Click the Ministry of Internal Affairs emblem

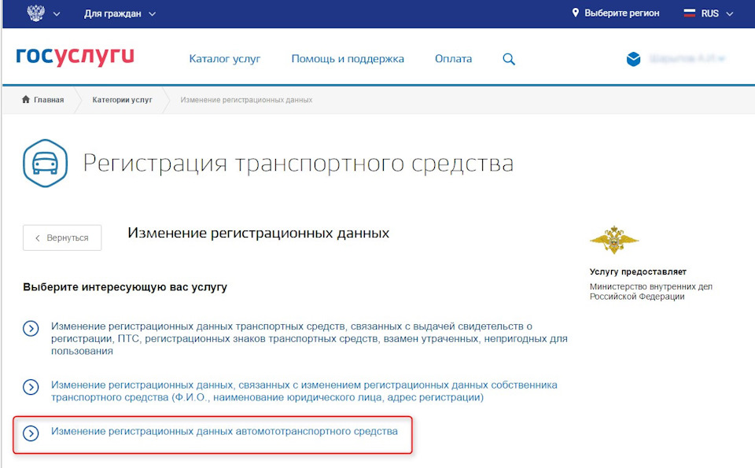click(x=614, y=240)
